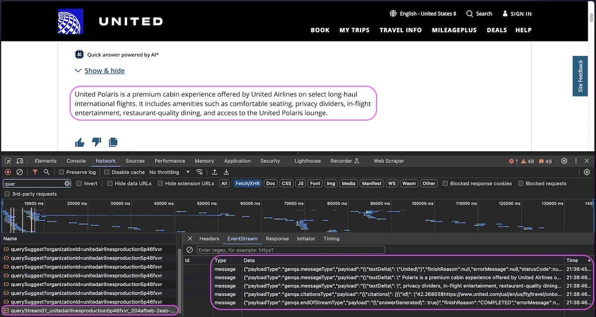The image size is (596, 317).
Task: Open the Response tab
Action: tap(277, 238)
